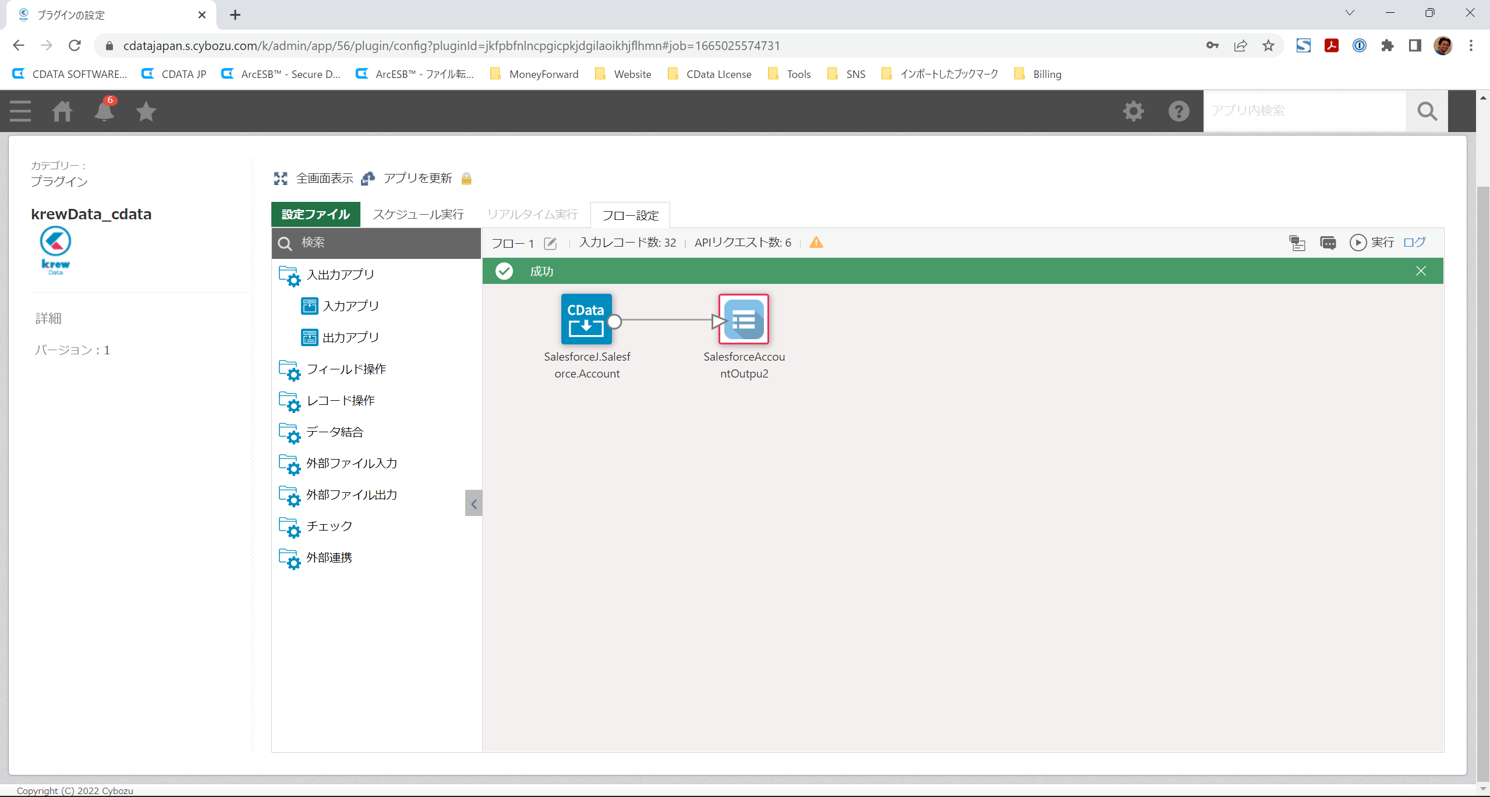Click the flow name edit pencil icon
The height and width of the screenshot is (797, 1490).
click(x=550, y=243)
